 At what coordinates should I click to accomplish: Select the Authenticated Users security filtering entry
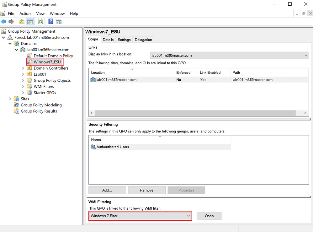coord(113,147)
